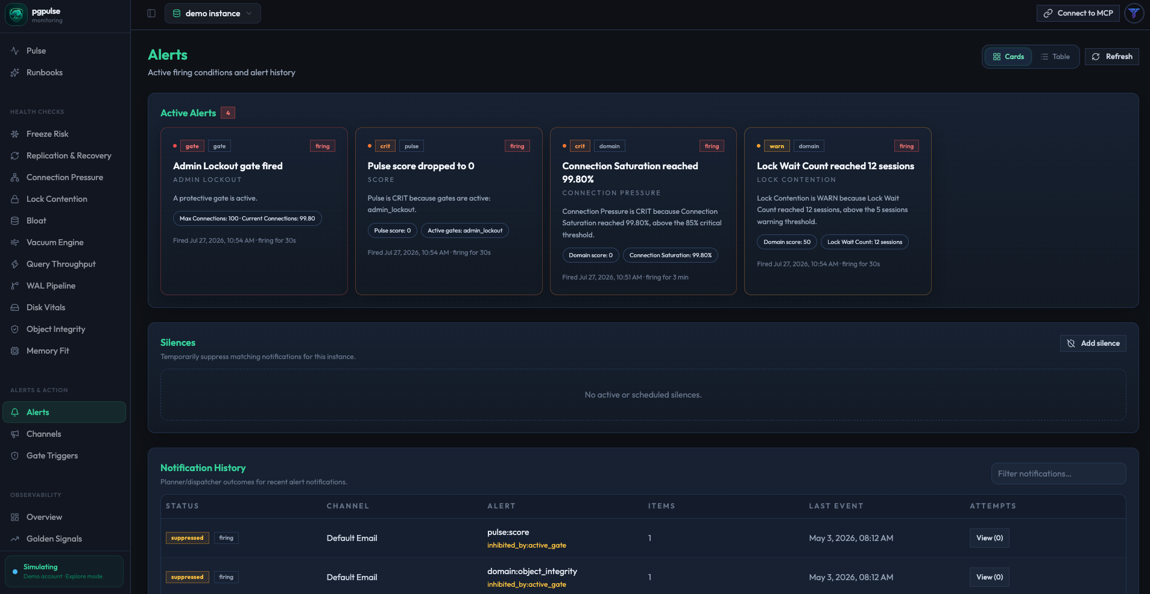The width and height of the screenshot is (1150, 594).
Task: Click the pgpulse logo icon
Action: (x=16, y=14)
